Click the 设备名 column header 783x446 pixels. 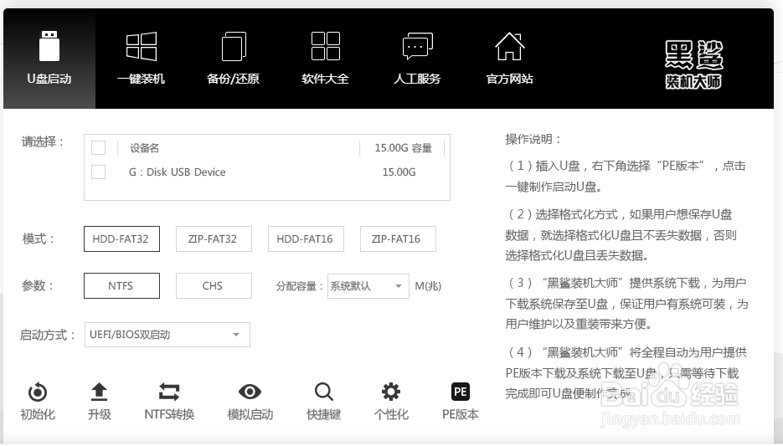[144, 148]
